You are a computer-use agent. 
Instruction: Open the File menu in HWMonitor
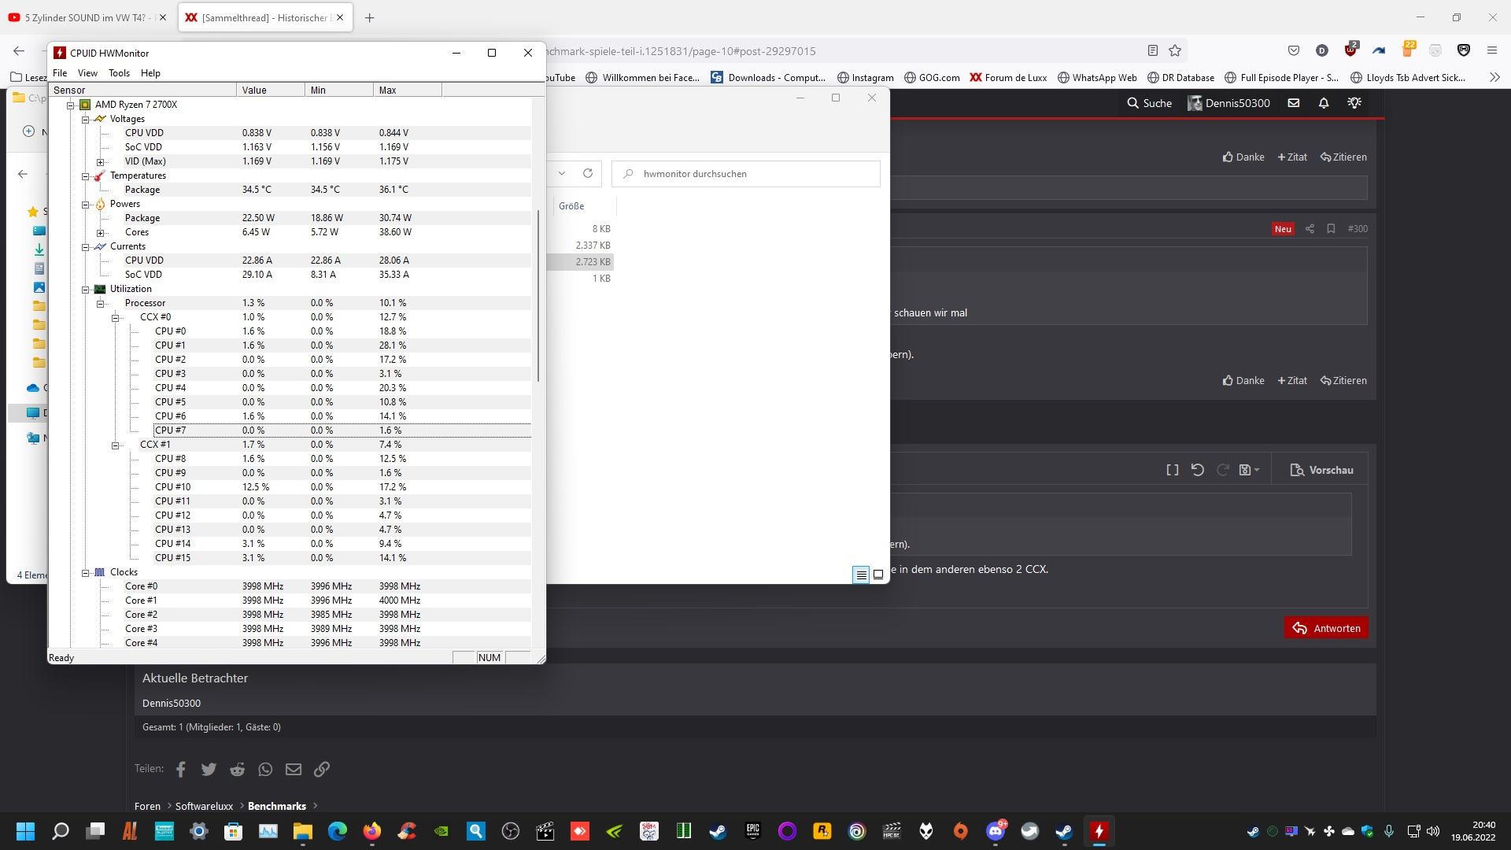60,73
